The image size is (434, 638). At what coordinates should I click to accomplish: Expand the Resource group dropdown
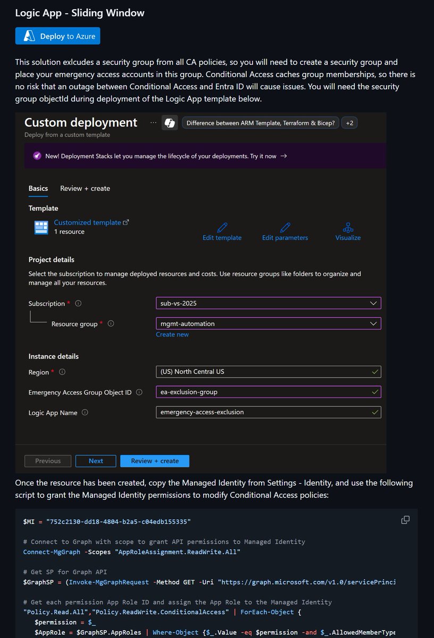tap(268, 323)
